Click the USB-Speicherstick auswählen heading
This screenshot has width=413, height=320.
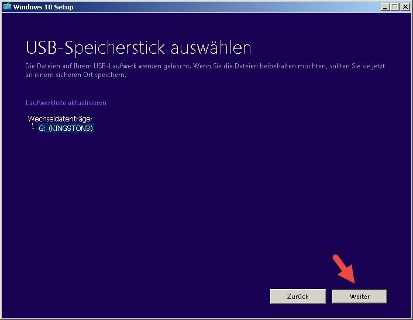click(x=138, y=48)
